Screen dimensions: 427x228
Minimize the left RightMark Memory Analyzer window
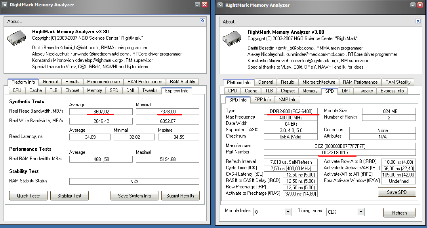tap(197, 5)
